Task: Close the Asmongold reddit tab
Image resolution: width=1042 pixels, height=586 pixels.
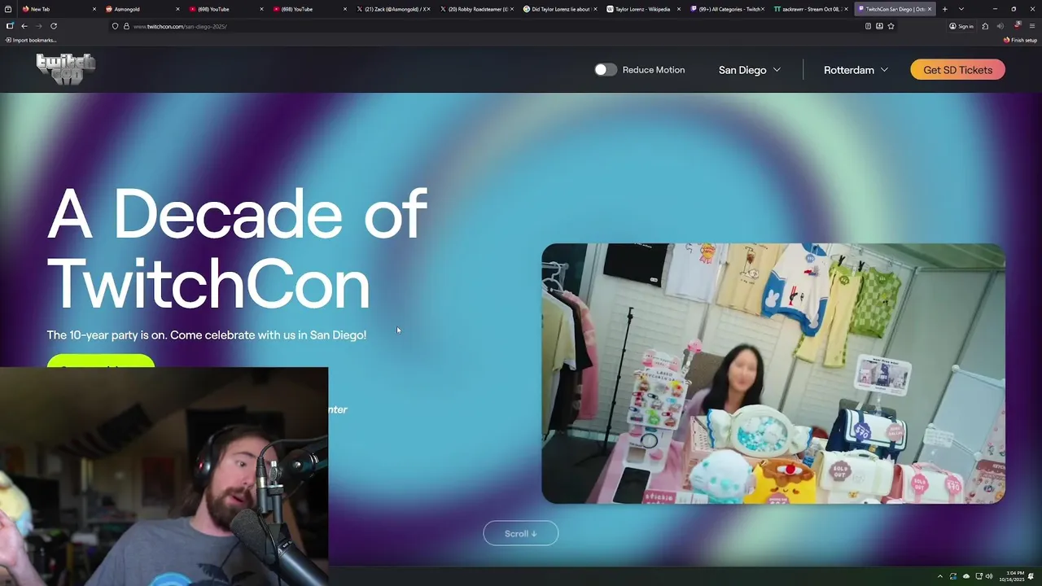Action: coord(177,9)
